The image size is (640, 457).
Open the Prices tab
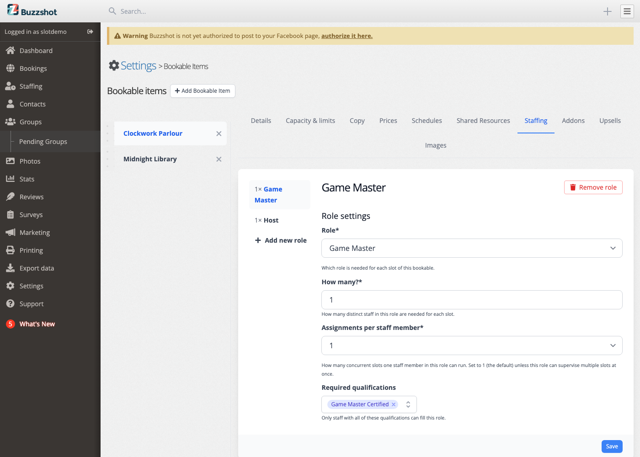(x=388, y=121)
